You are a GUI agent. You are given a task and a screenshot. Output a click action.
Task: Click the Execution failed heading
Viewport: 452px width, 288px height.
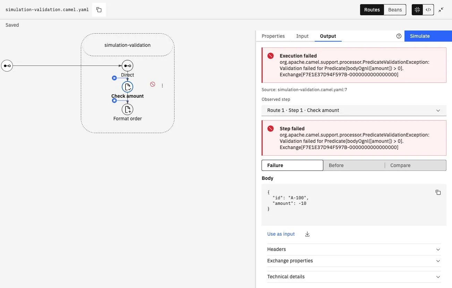coord(298,56)
